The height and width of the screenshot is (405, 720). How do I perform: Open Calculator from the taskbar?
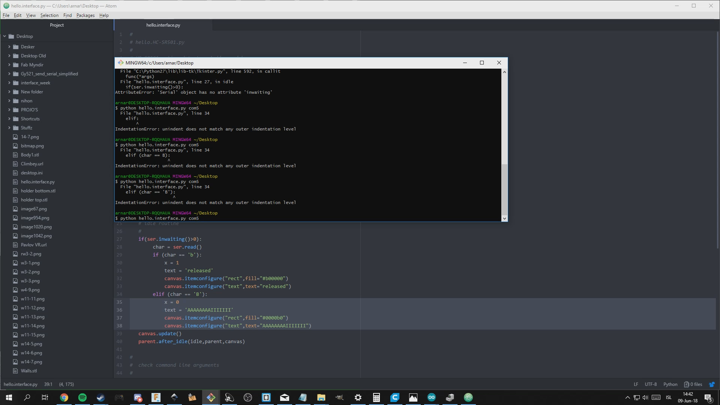pyautogui.click(x=376, y=397)
